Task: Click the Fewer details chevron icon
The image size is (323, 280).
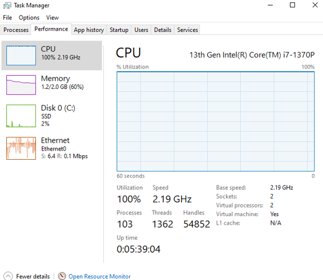Action: pyautogui.click(x=8, y=276)
